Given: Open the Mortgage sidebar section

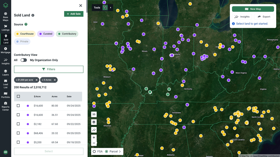Looking at the screenshot, I should tap(6, 50).
